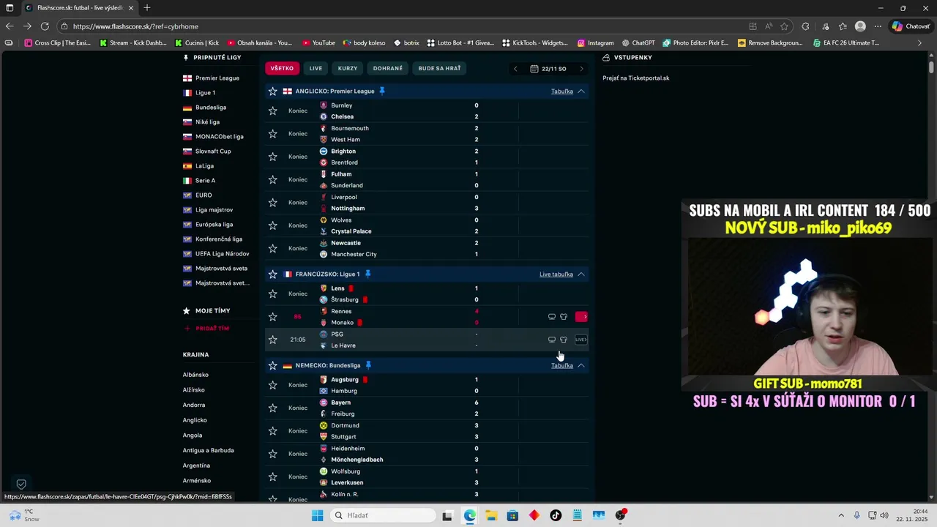The height and width of the screenshot is (527, 937).
Task: Open LIVE preview for PSG match
Action: point(581,340)
